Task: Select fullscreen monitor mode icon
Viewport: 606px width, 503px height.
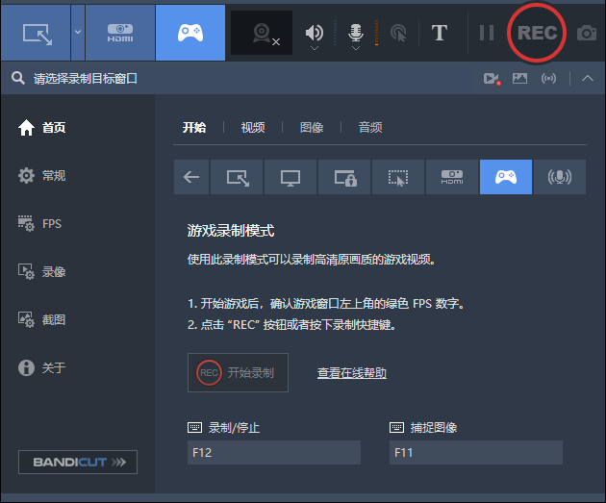Action: pyautogui.click(x=290, y=177)
